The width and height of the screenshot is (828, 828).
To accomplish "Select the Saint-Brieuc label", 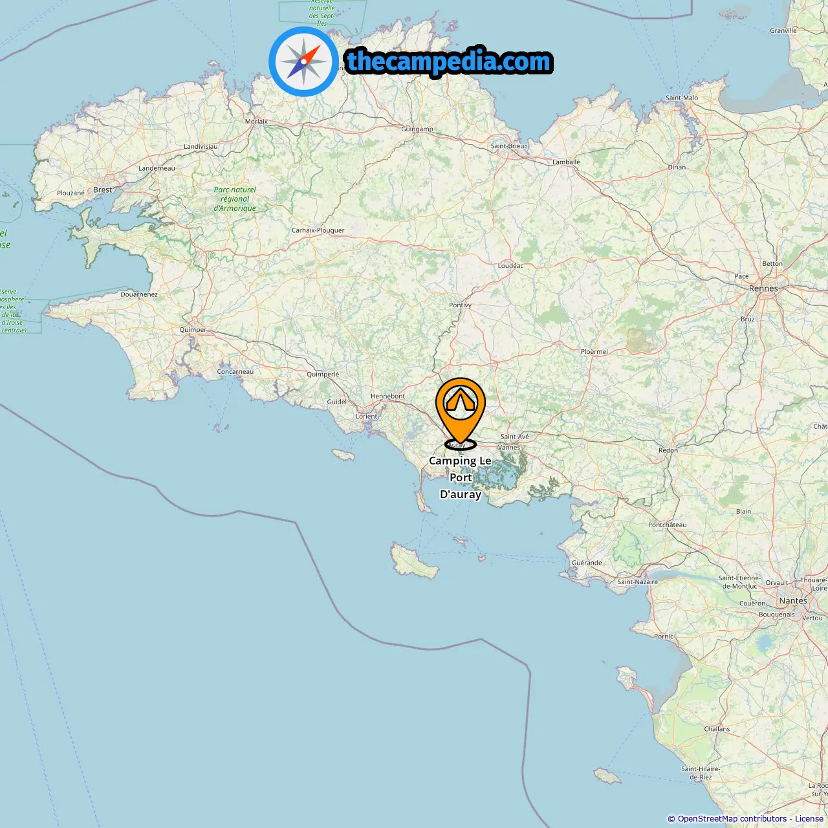I will (509, 146).
